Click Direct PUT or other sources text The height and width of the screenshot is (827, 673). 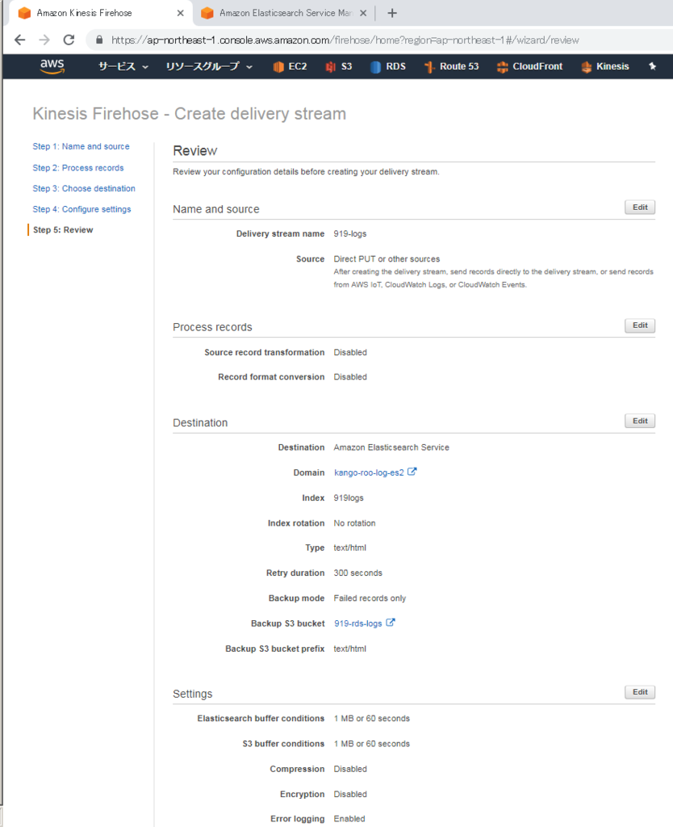(387, 259)
